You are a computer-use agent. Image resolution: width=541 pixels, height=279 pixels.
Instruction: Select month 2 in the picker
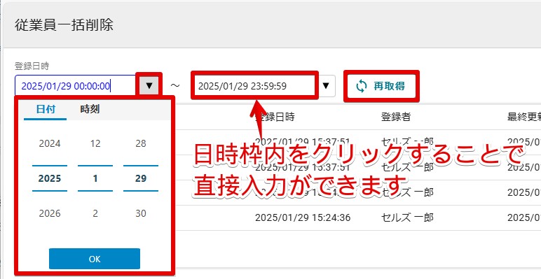click(x=95, y=213)
